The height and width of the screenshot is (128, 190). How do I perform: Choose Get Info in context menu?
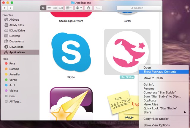coord(164,85)
